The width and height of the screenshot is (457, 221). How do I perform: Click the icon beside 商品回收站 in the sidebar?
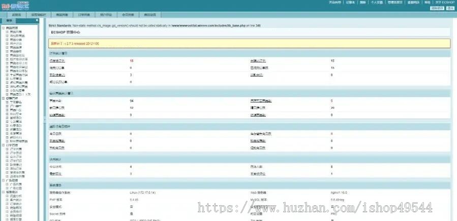point(7,55)
